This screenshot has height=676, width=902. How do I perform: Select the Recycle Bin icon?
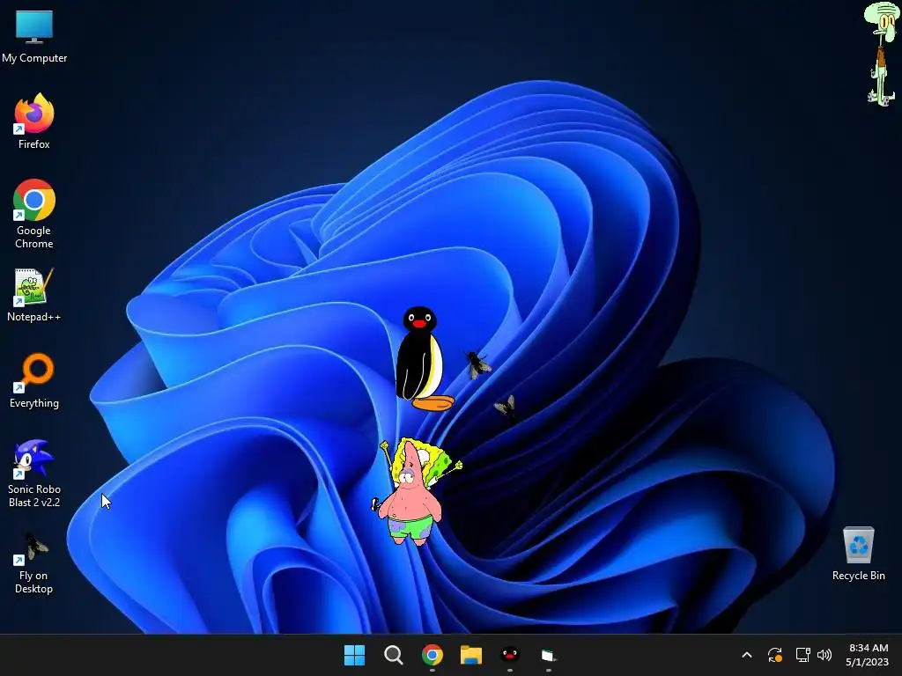point(858,554)
